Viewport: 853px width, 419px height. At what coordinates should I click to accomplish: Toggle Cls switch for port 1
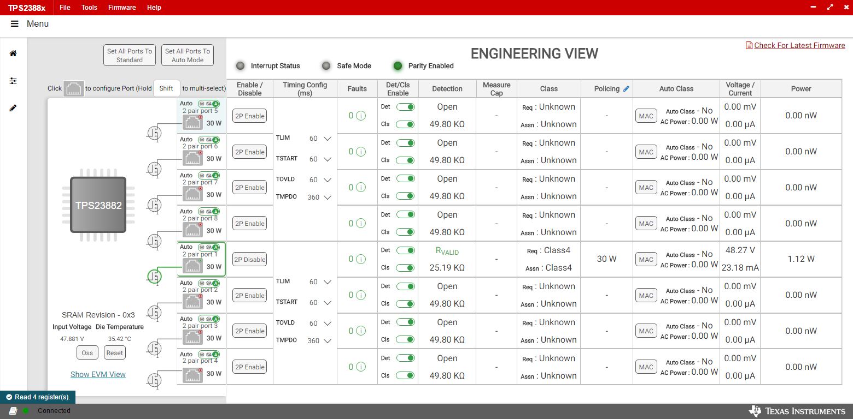tap(405, 268)
